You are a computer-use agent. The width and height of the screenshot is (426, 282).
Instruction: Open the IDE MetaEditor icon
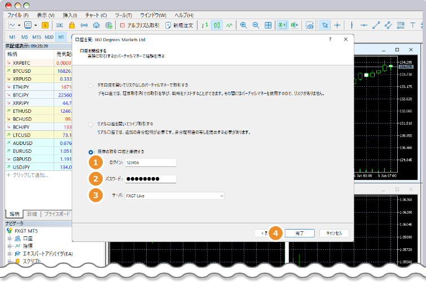[59, 25]
